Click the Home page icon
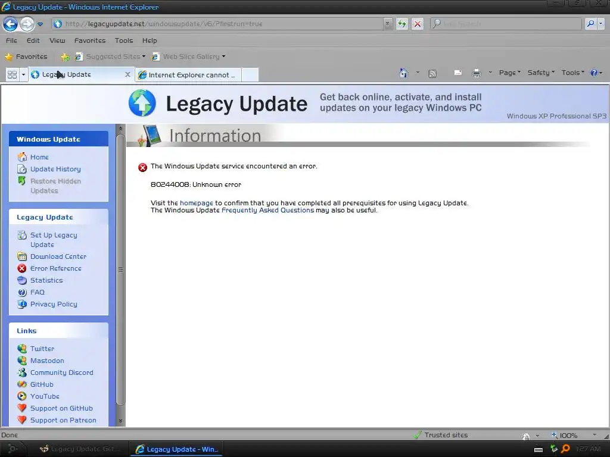Screen dimensions: 610x457 (x=404, y=73)
